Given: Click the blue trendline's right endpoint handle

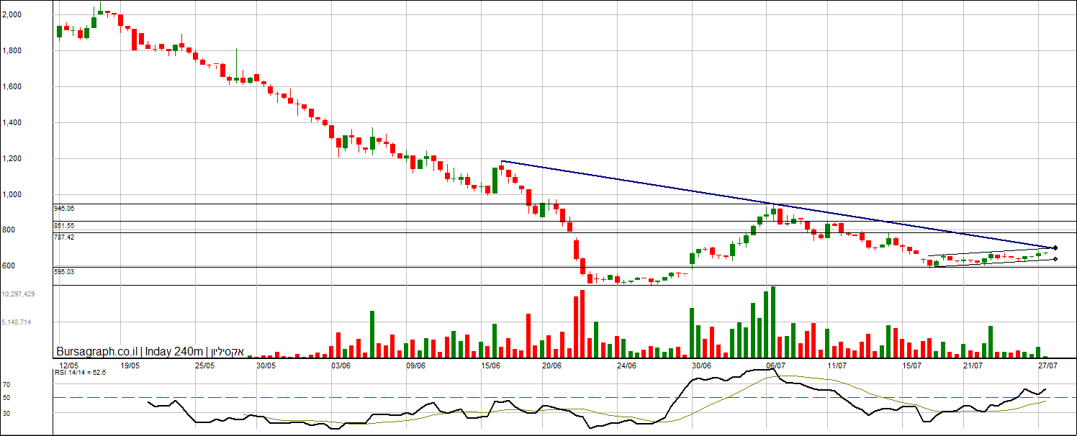Looking at the screenshot, I should (1055, 247).
